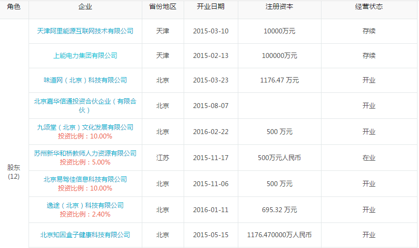This screenshot has height=248, width=419.
Task: Click the 企业 column header
Action: 85,7
